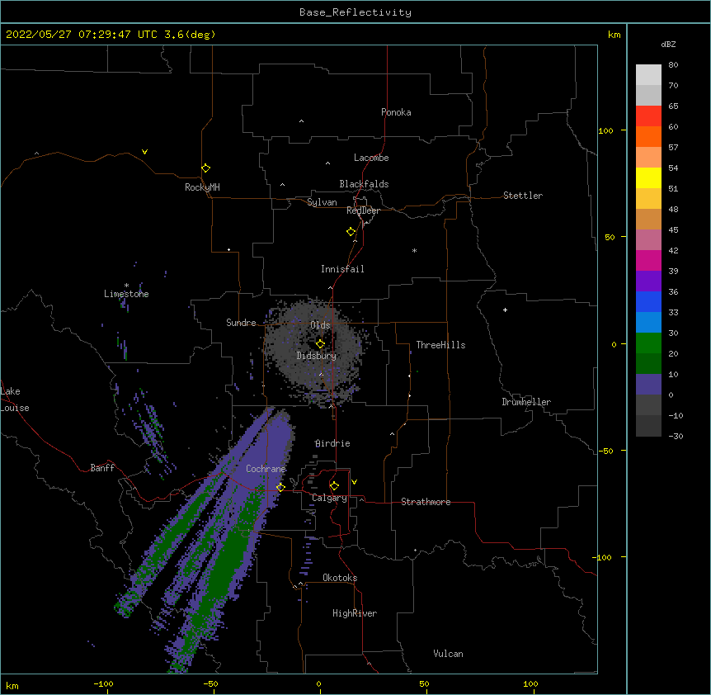
Task: Click the ThreeHills map label
Action: pos(440,345)
